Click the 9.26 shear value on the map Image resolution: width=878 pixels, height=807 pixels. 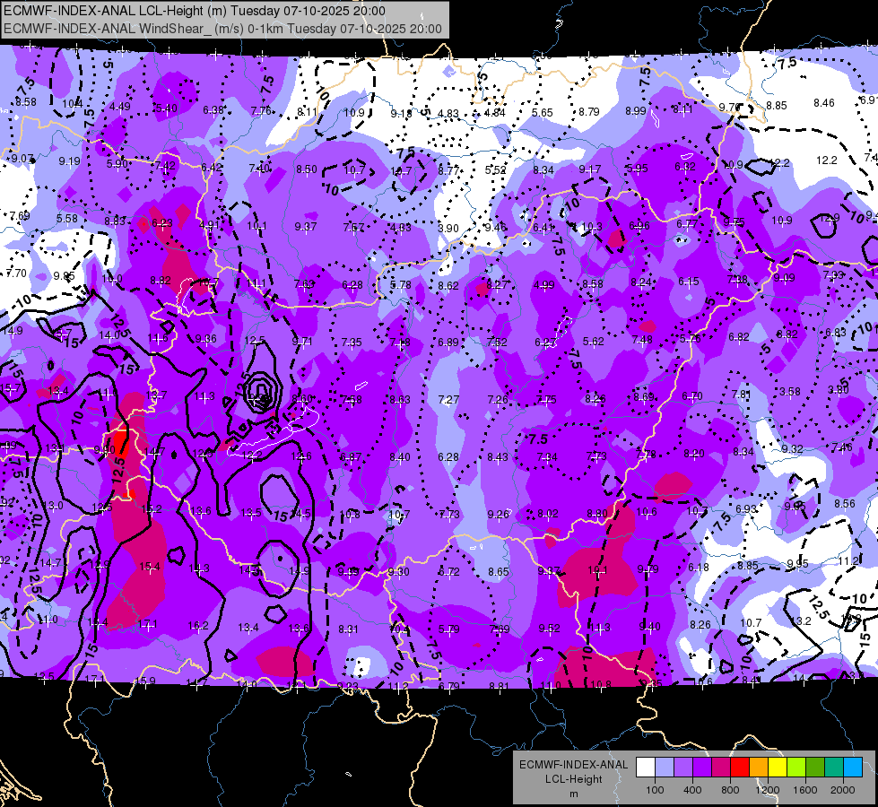499,514
